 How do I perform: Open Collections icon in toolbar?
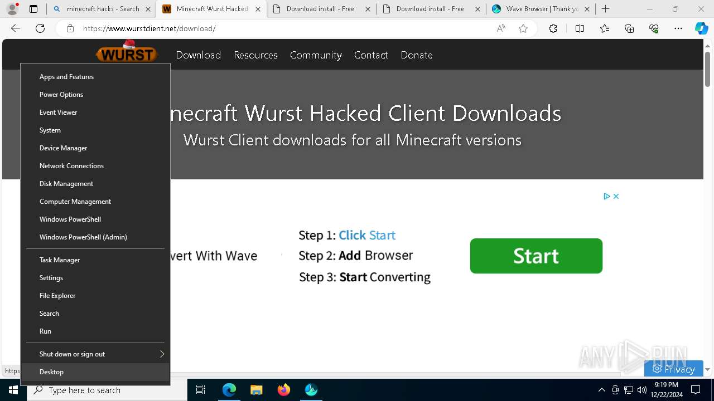629,28
